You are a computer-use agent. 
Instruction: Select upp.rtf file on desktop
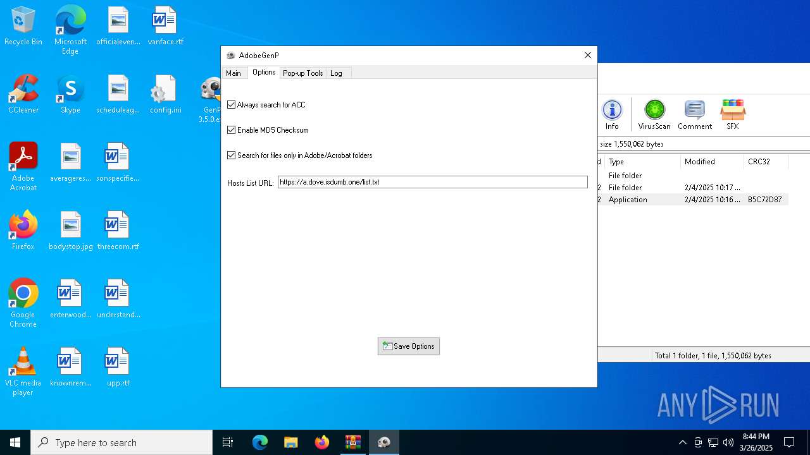(118, 368)
